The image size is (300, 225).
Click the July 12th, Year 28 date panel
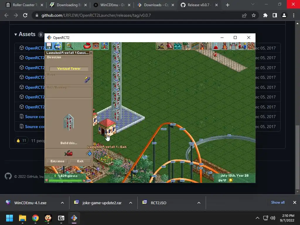(x=235, y=176)
